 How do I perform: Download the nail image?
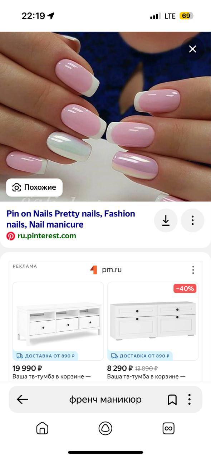pos(166,220)
